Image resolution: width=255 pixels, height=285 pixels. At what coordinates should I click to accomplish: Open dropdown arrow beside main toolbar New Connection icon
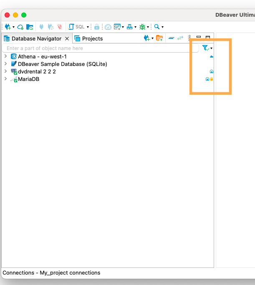coord(13,27)
